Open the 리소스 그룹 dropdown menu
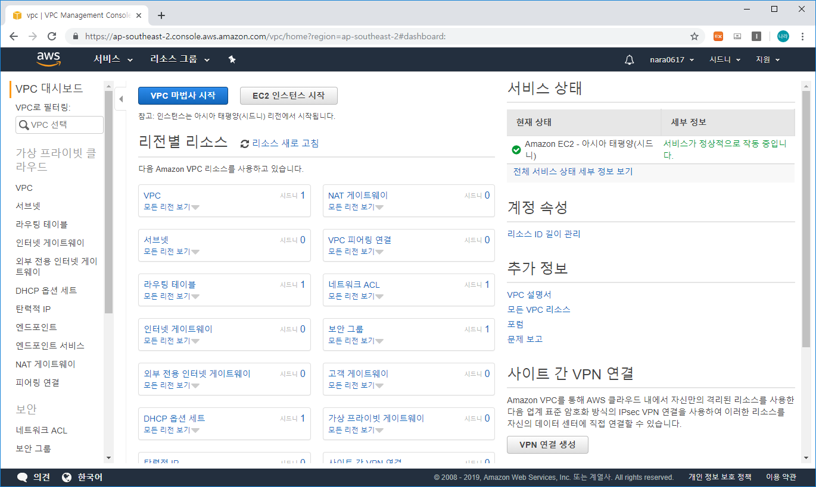This screenshot has height=487, width=816. point(180,59)
